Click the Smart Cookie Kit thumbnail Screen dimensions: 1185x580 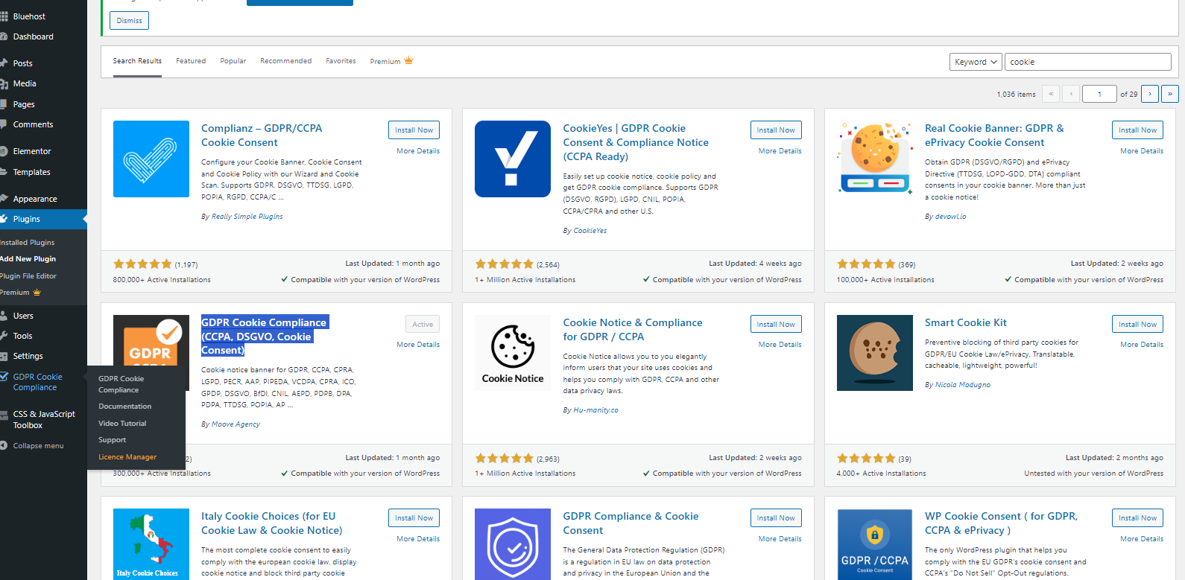click(875, 353)
